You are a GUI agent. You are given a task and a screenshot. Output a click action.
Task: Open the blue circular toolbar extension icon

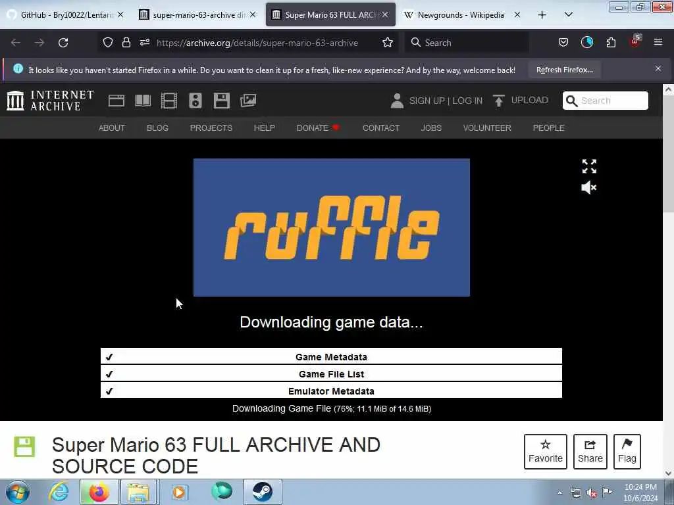587,42
